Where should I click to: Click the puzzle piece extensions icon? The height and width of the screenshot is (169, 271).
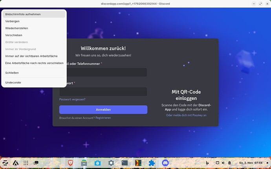coord(152,162)
